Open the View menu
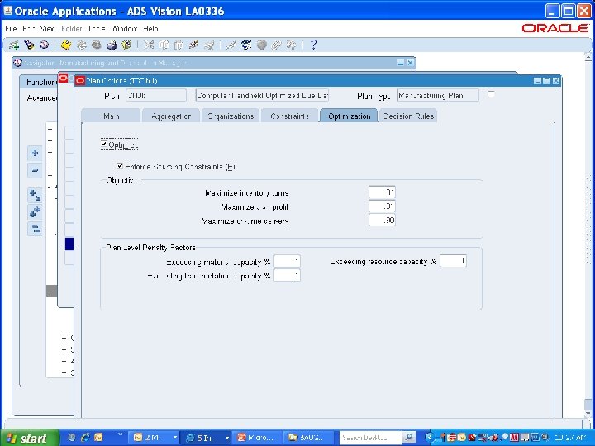This screenshot has height=446, width=595. click(48, 29)
